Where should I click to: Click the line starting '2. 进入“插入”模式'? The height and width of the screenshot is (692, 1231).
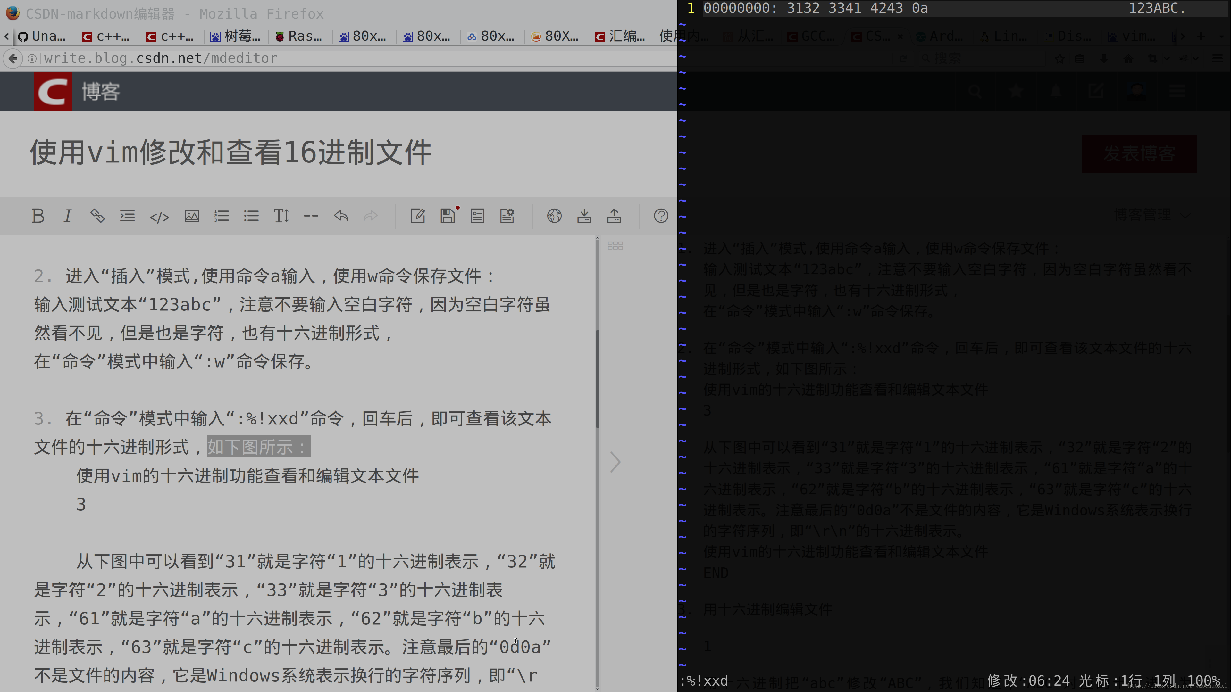[x=265, y=276]
